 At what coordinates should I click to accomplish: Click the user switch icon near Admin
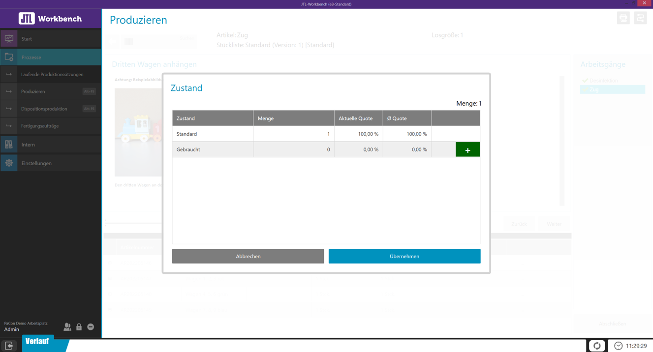click(67, 327)
